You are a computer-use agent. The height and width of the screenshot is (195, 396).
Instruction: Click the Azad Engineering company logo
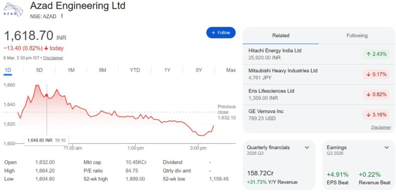pos(13,9)
